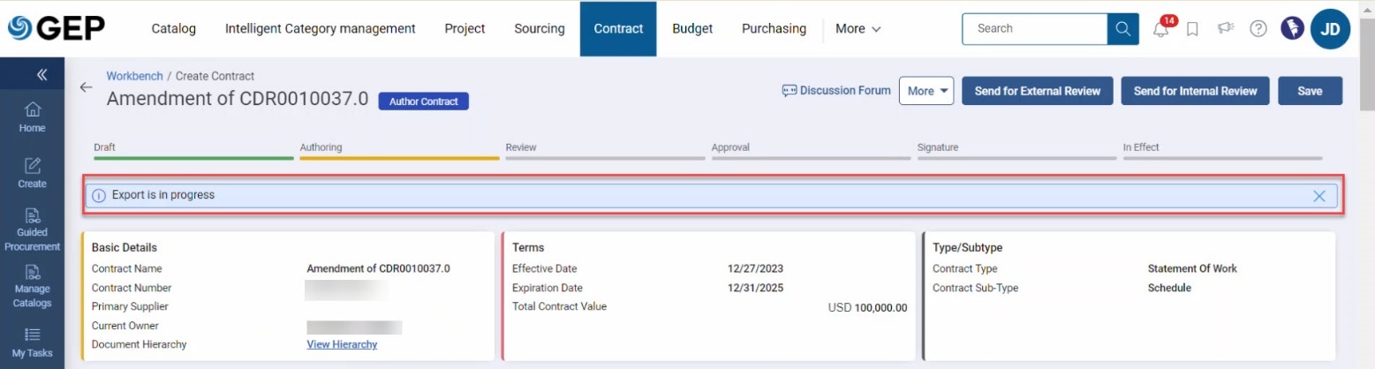
Task: Open Manage Catalogs in sidebar
Action: pyautogui.click(x=32, y=286)
